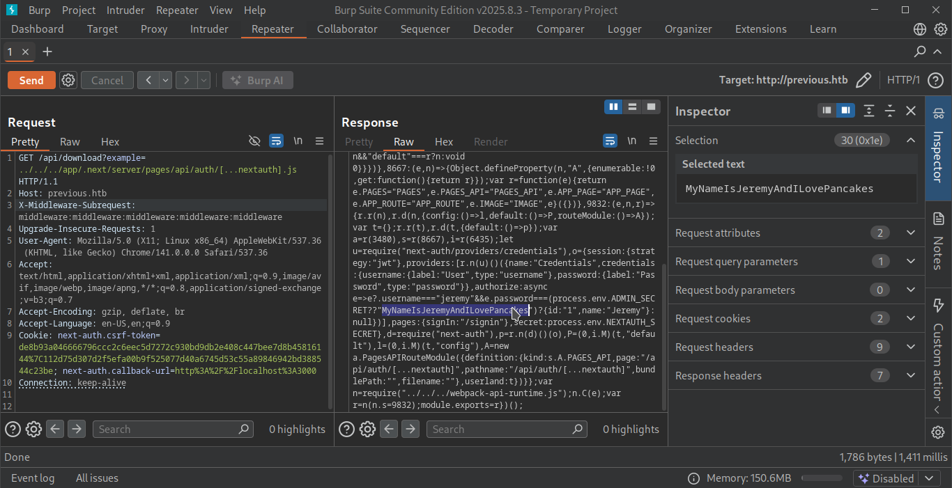Edit the Repeater target with pencil icon
Viewport: 952px width, 488px height.
(864, 80)
